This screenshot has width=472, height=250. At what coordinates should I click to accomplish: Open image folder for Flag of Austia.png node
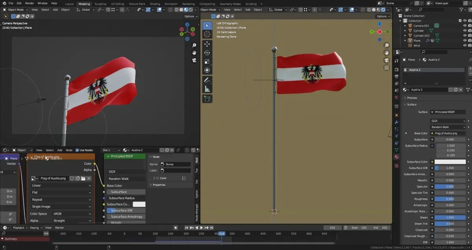[83, 178]
